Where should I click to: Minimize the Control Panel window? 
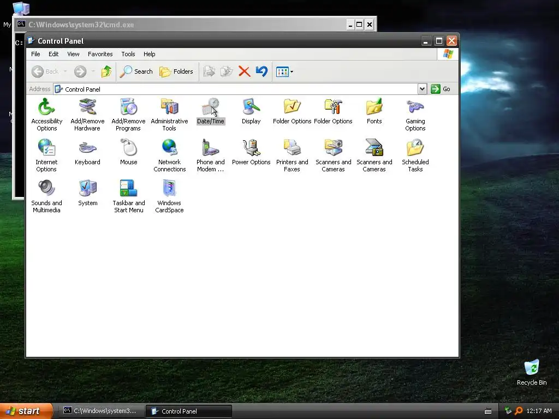tap(426, 41)
